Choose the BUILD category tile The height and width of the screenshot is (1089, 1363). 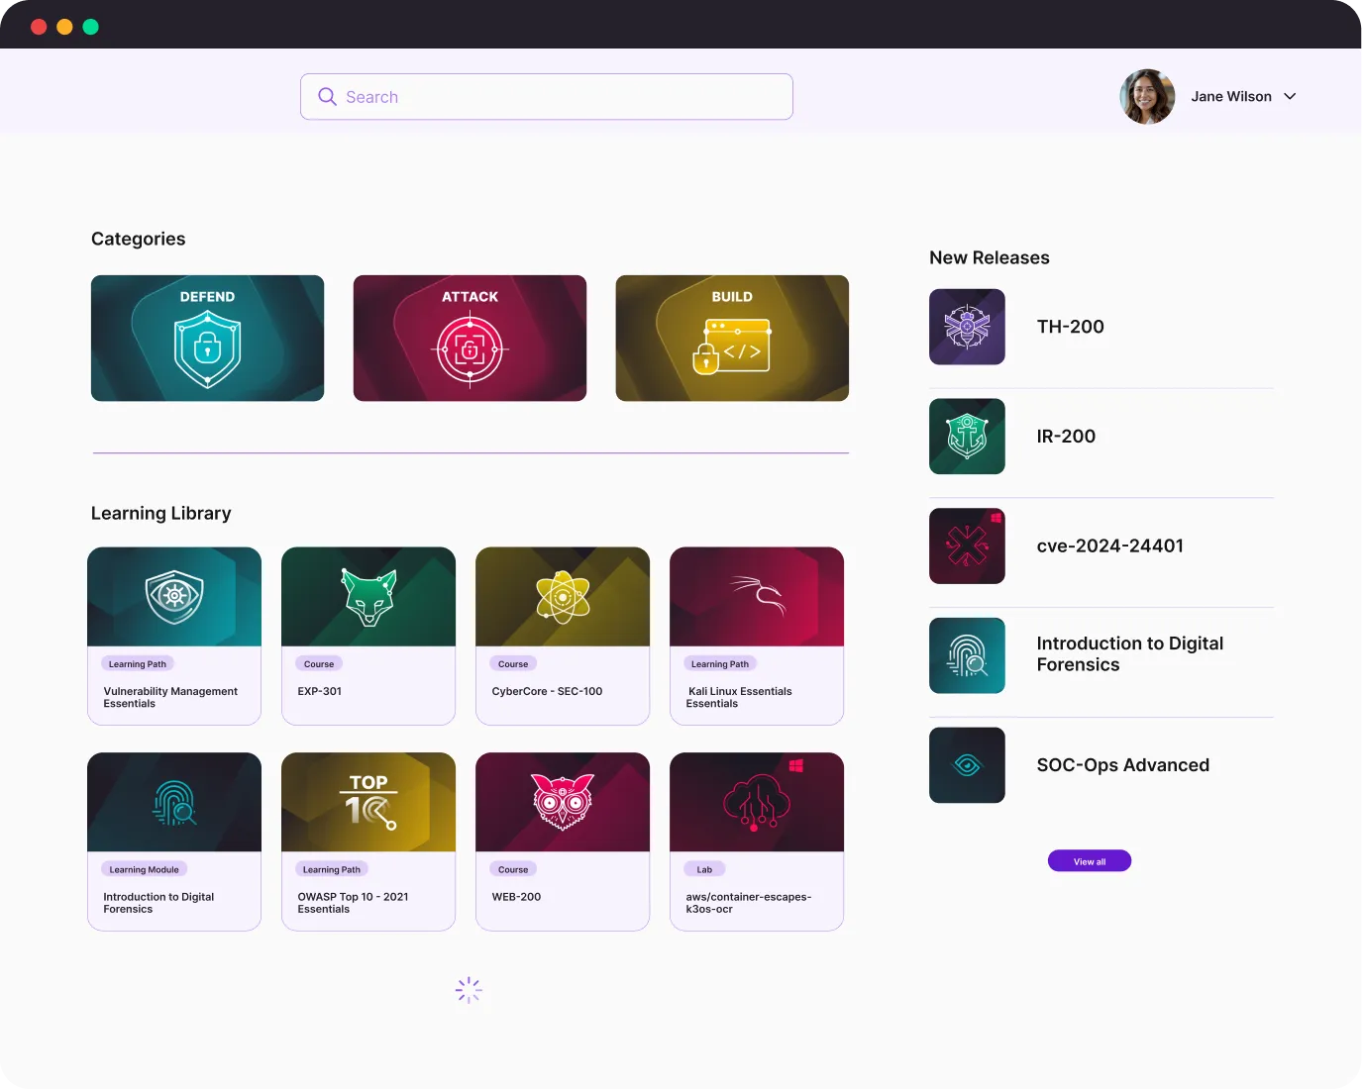pos(732,339)
